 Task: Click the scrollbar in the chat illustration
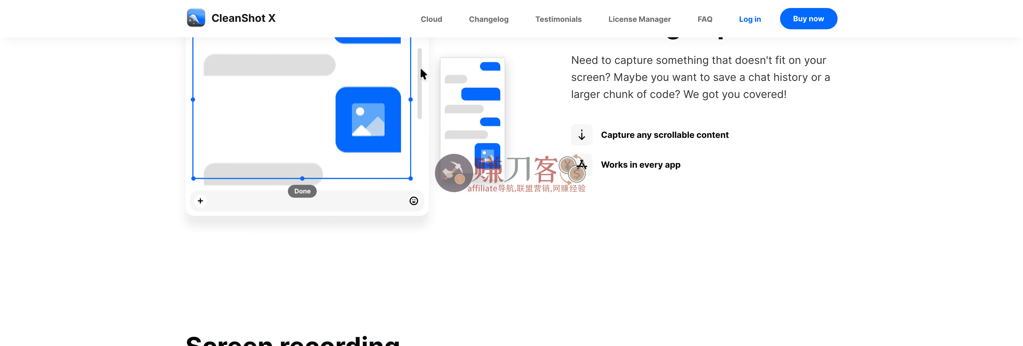tap(420, 83)
